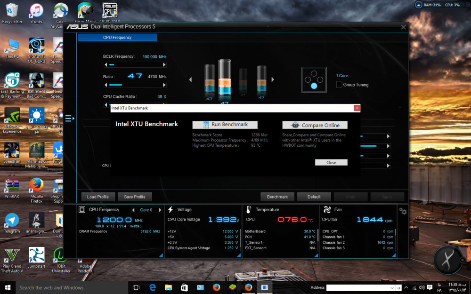The height and width of the screenshot is (294, 471).
Task: Launch Mozilla Firefox desktop shortcut
Action: [x=36, y=190]
